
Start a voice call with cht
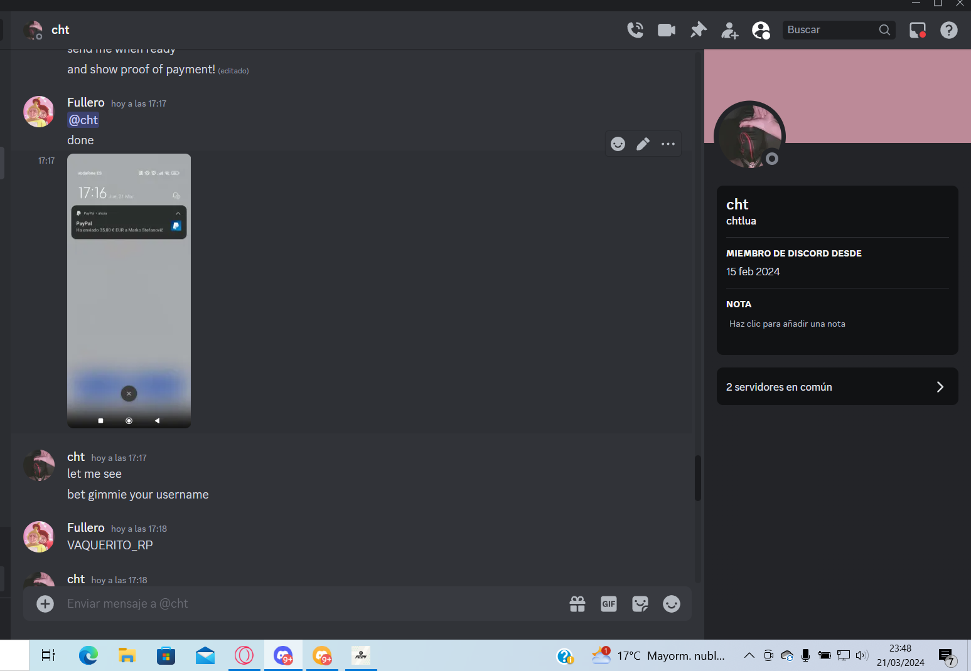coord(635,29)
